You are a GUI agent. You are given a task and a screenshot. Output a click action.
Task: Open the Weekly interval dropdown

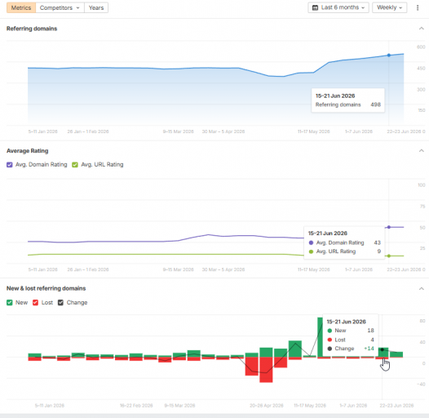point(389,7)
